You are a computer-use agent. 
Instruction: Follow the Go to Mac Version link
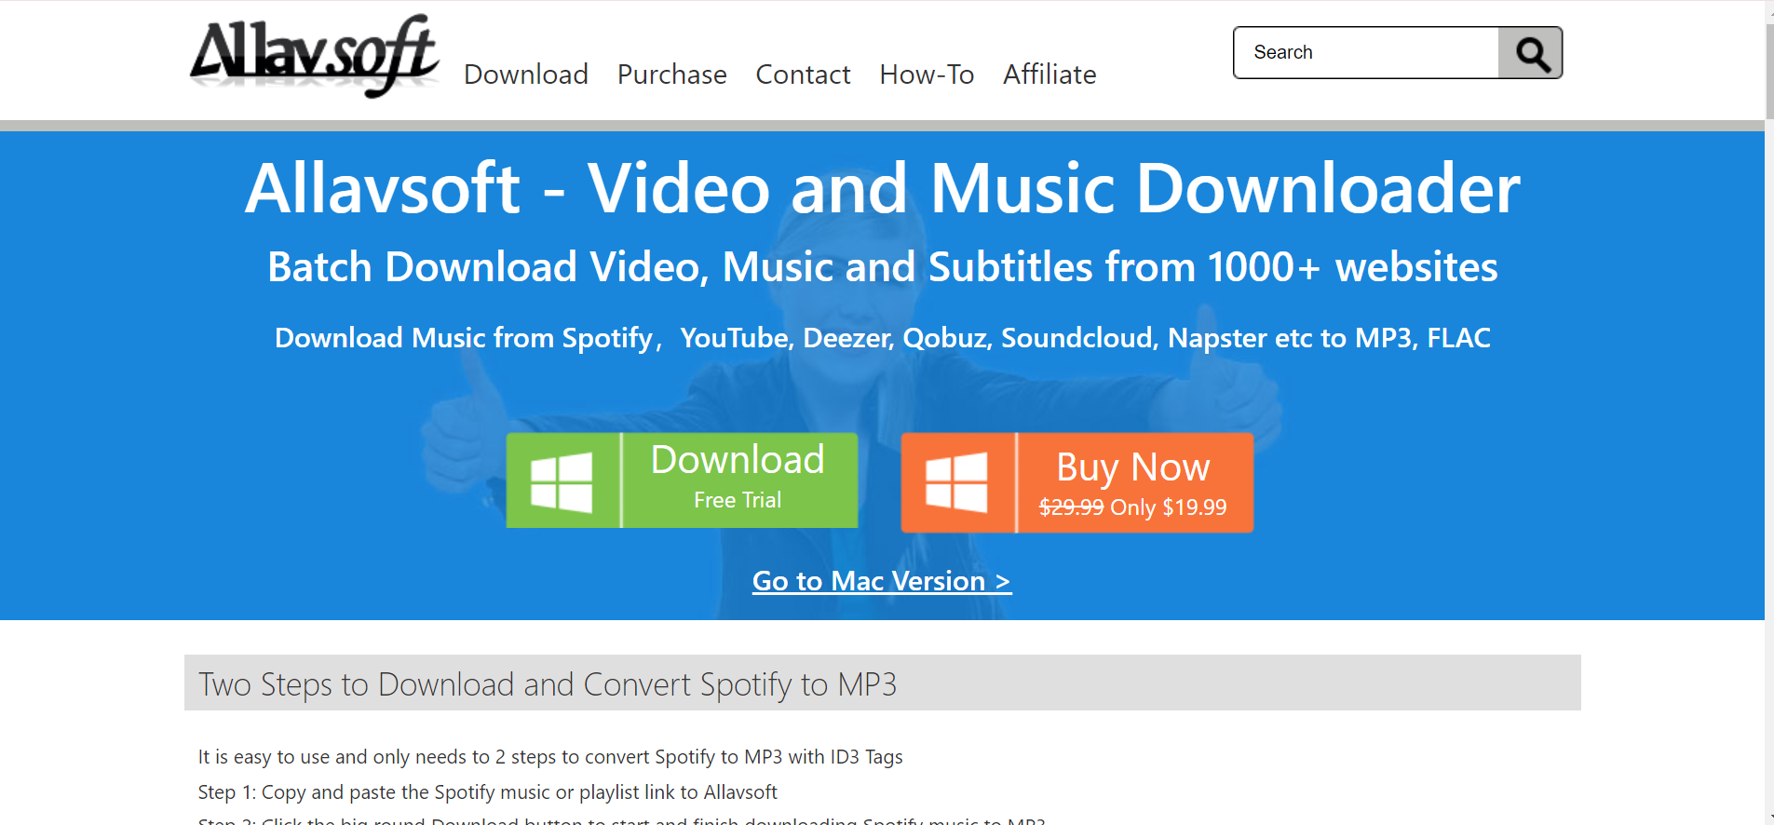pos(882,581)
